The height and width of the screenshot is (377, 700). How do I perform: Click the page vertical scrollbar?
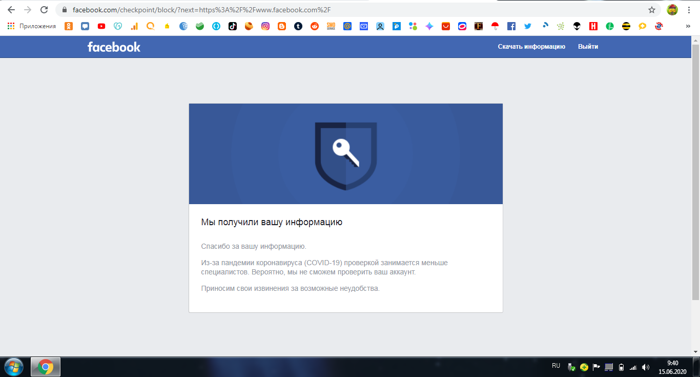click(695, 172)
